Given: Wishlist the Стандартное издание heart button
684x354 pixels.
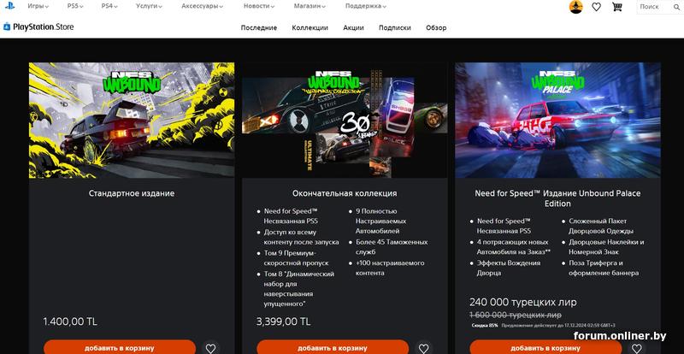Looking at the screenshot, I should 210,348.
